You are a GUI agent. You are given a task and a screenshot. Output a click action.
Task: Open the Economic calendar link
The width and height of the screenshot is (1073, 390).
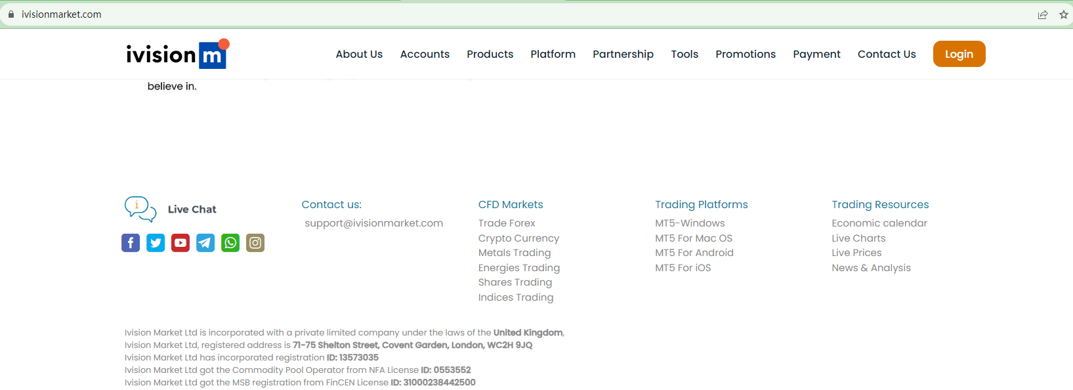pyautogui.click(x=879, y=223)
